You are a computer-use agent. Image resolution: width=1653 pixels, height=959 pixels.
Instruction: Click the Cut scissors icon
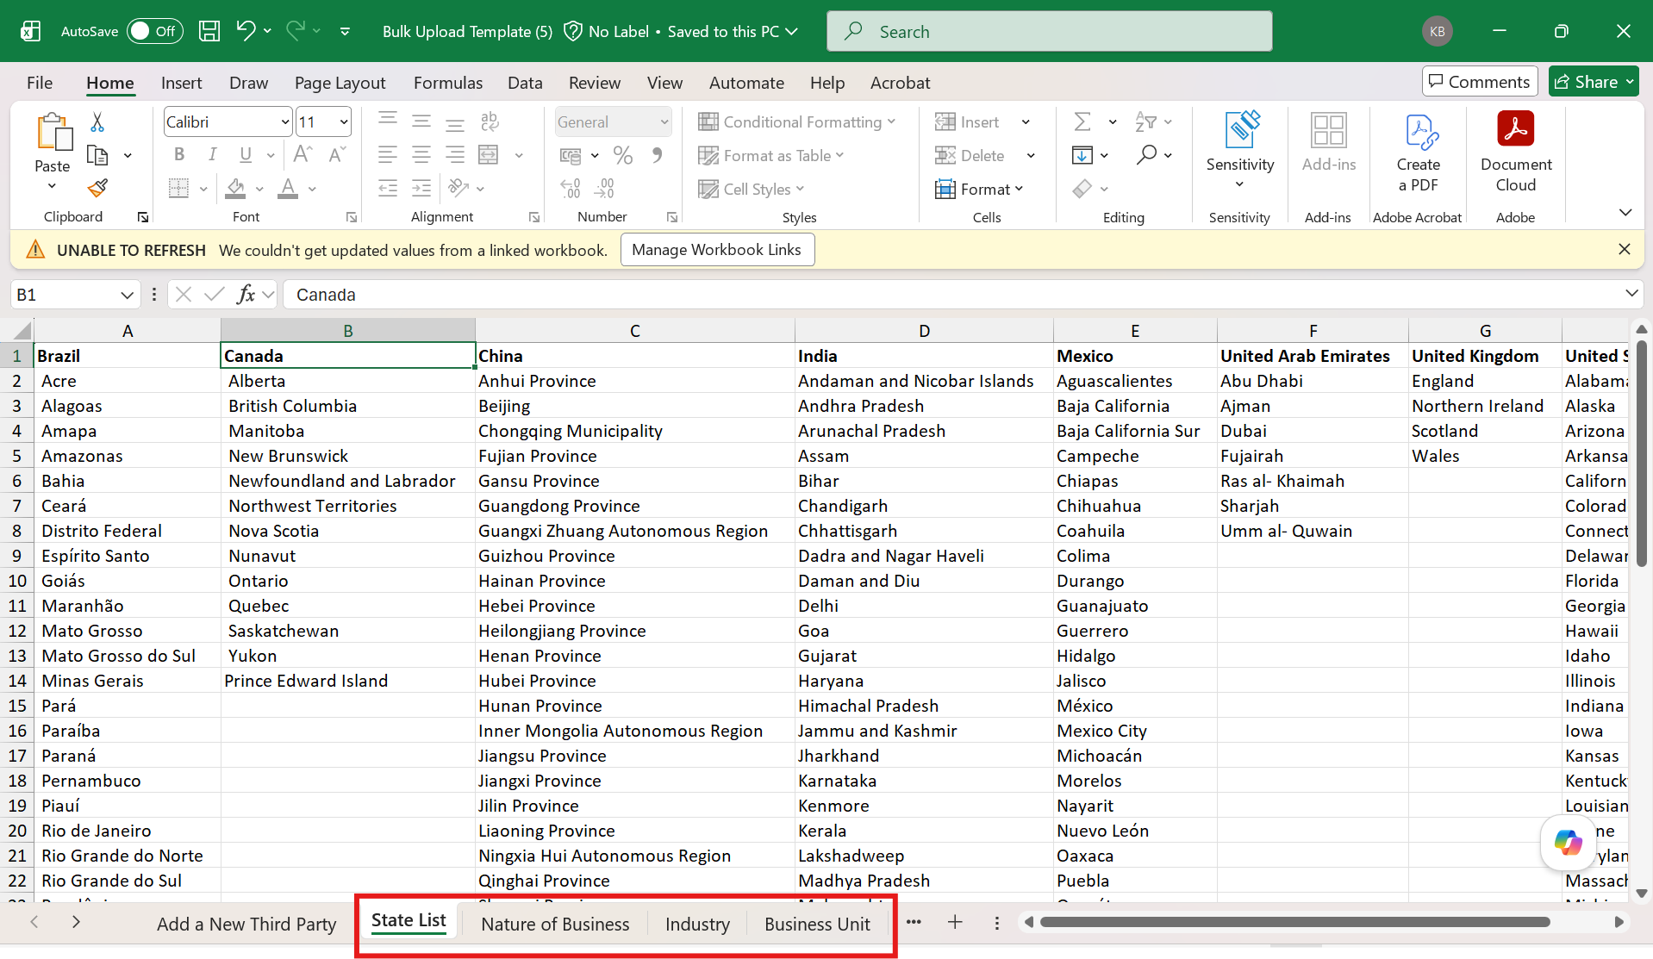pos(97,122)
